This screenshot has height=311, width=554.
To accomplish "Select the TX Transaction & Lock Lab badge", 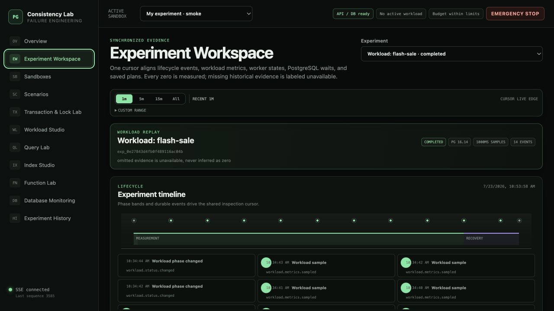I will 15,112.
